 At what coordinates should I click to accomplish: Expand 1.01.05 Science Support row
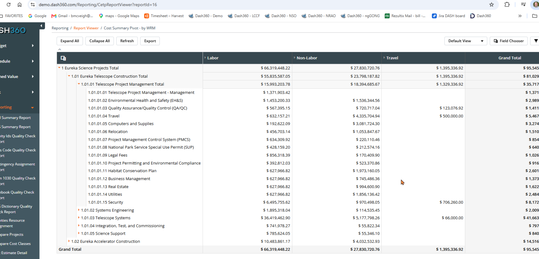[x=79, y=233]
